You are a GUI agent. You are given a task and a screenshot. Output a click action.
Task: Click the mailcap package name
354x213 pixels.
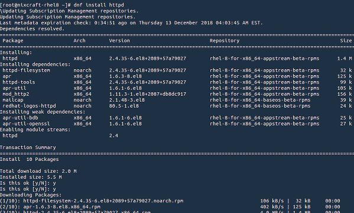pyautogui.click(x=13, y=100)
